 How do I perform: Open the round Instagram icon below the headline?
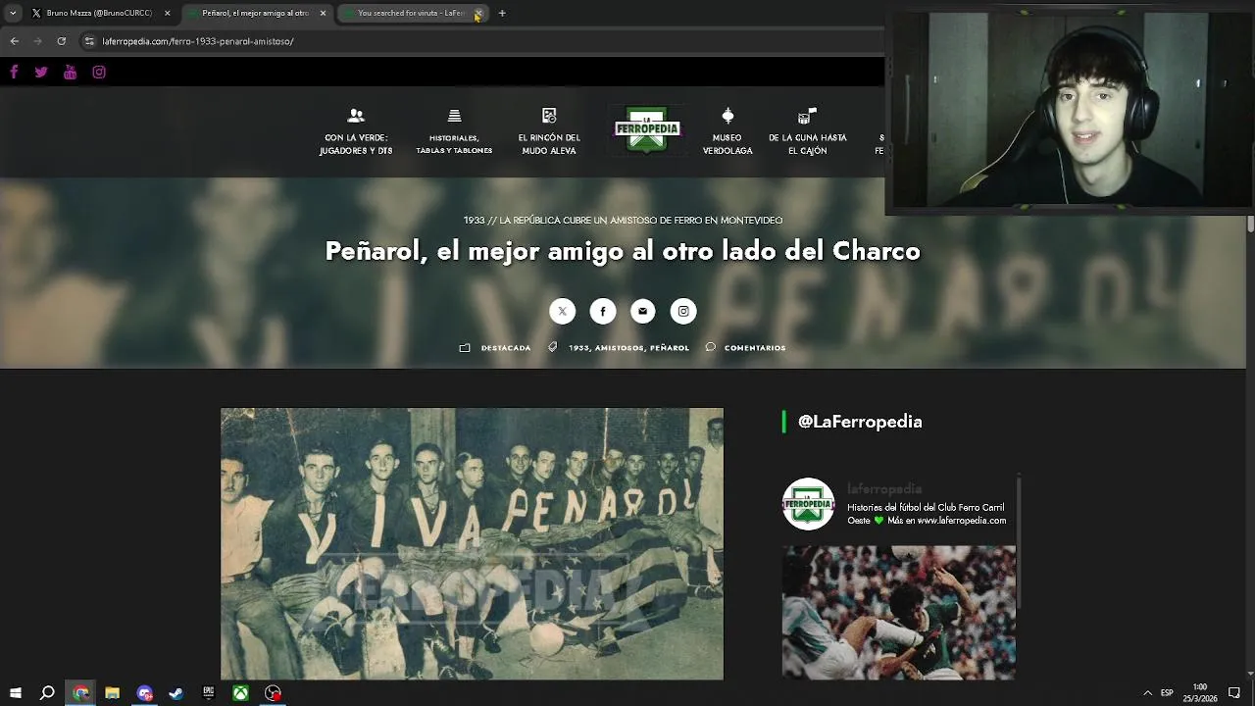click(683, 312)
